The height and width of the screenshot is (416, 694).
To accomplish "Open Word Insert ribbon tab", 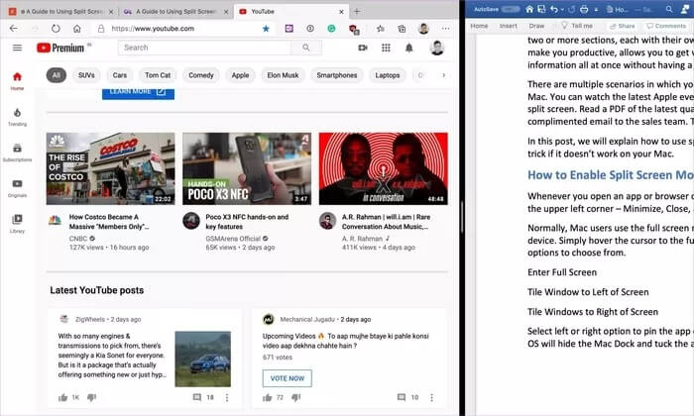I will point(508,26).
